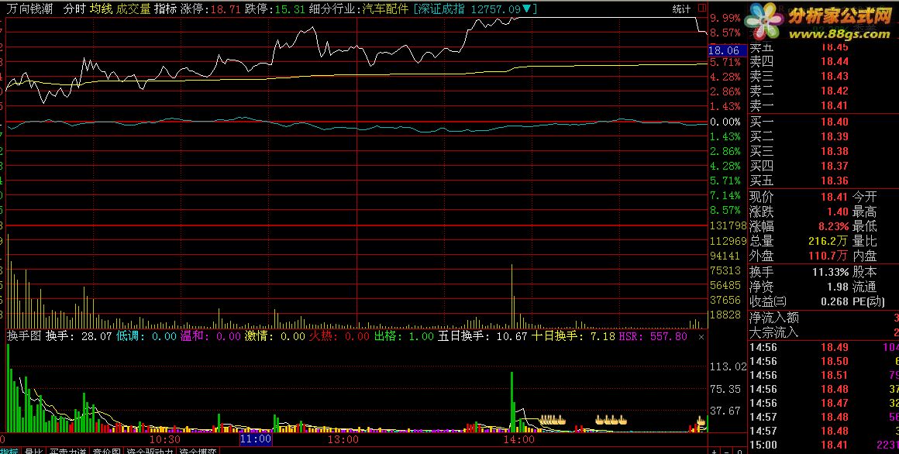Open the www.88gs.com link

pos(839,34)
